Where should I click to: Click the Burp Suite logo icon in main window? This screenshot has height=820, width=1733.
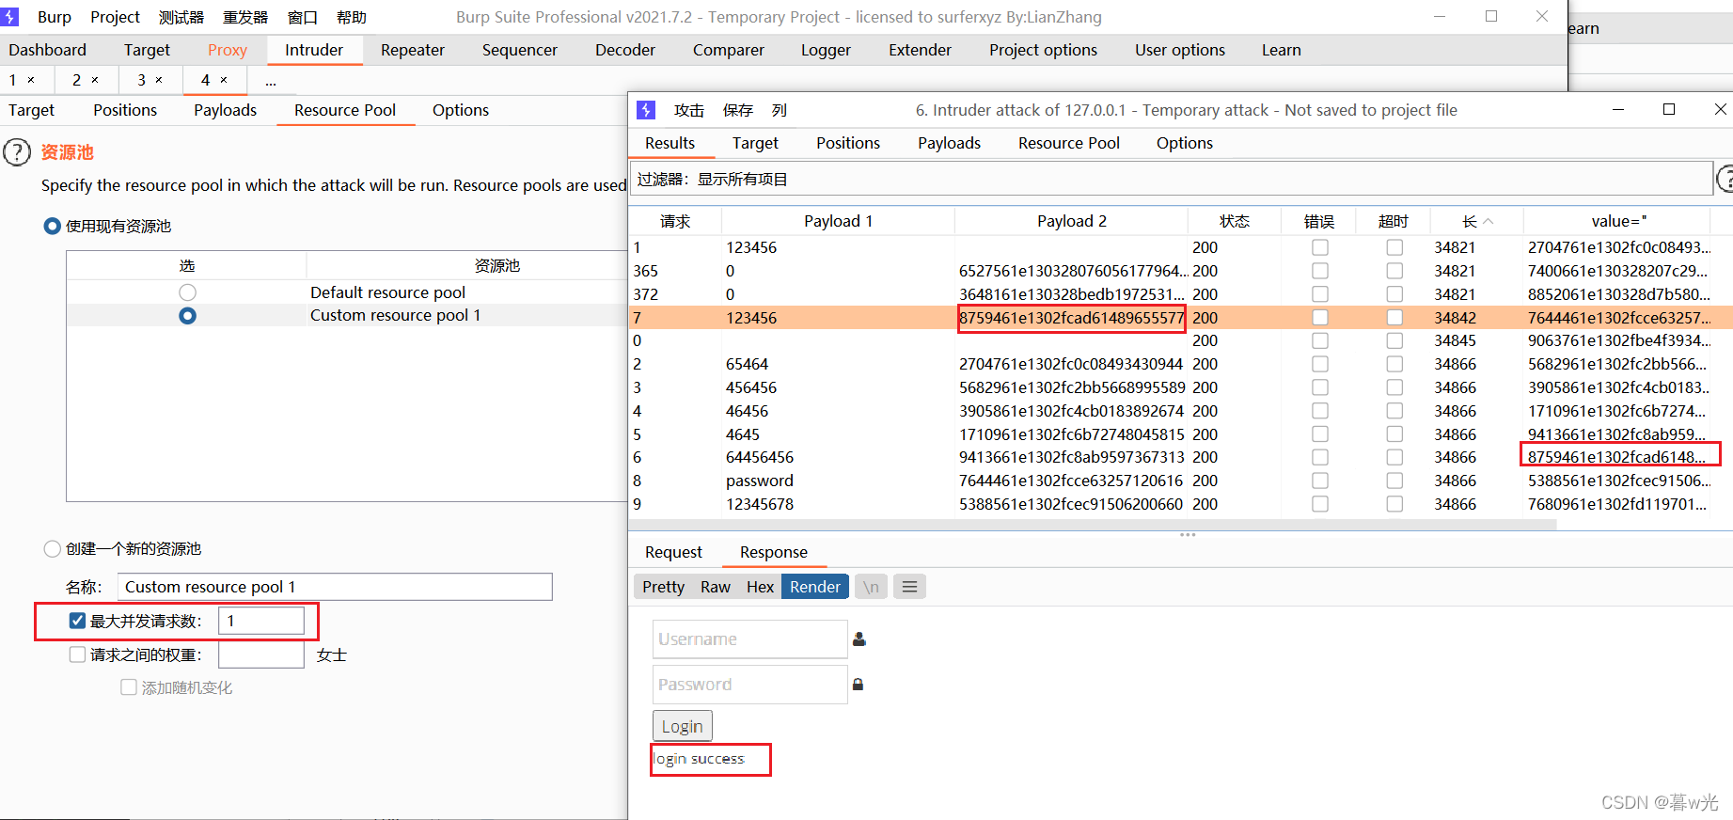click(x=9, y=17)
